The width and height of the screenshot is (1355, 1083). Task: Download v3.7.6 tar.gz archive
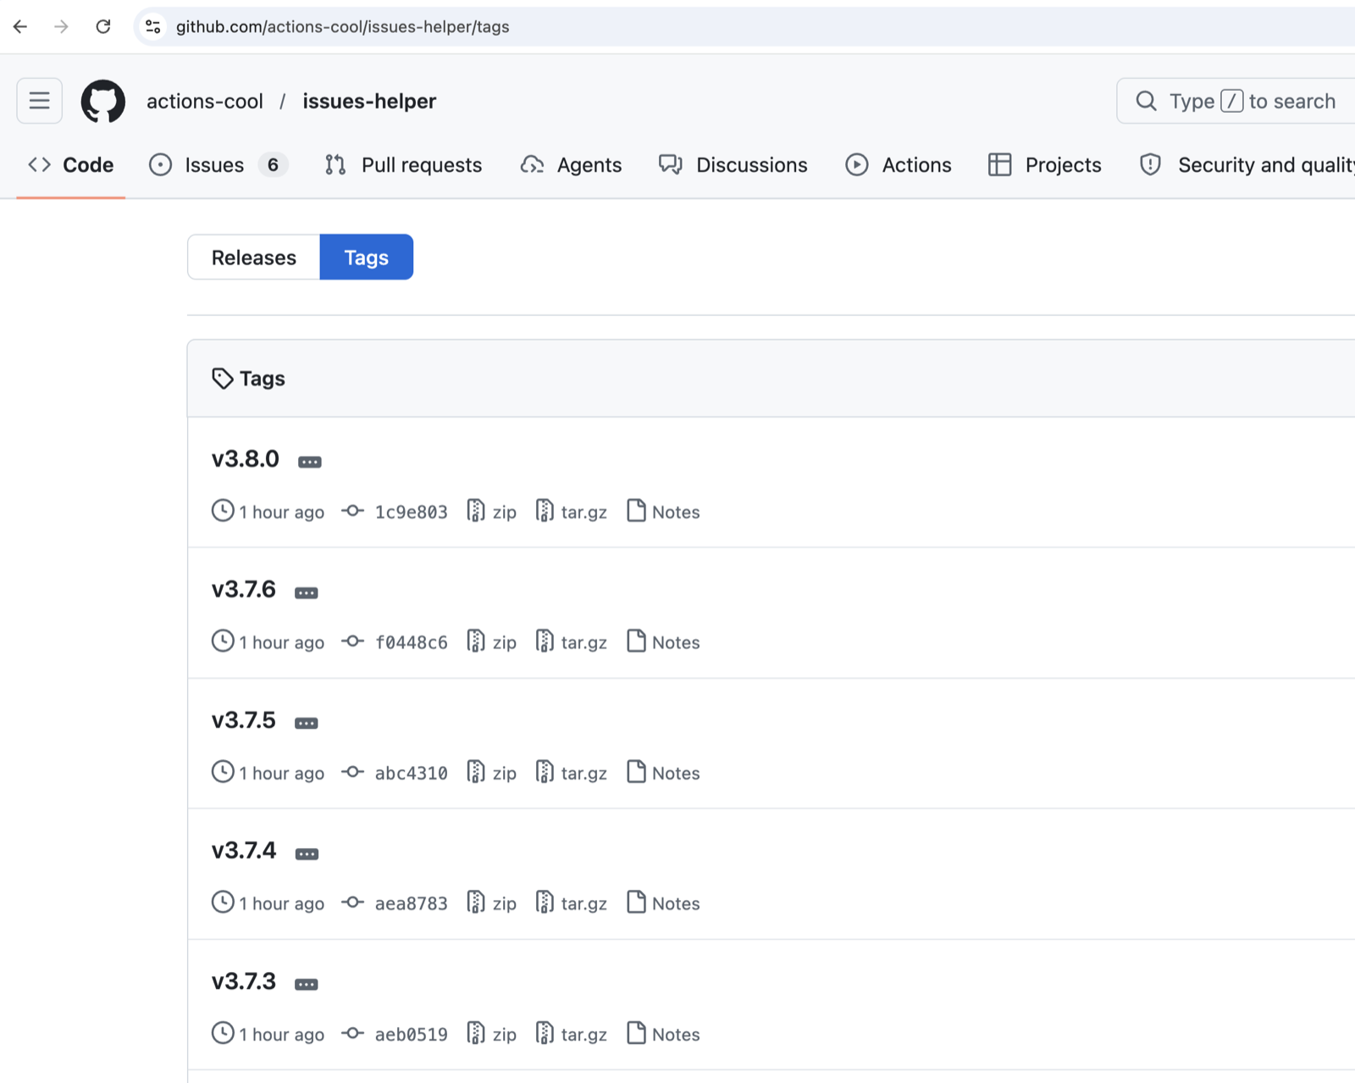[x=572, y=642]
